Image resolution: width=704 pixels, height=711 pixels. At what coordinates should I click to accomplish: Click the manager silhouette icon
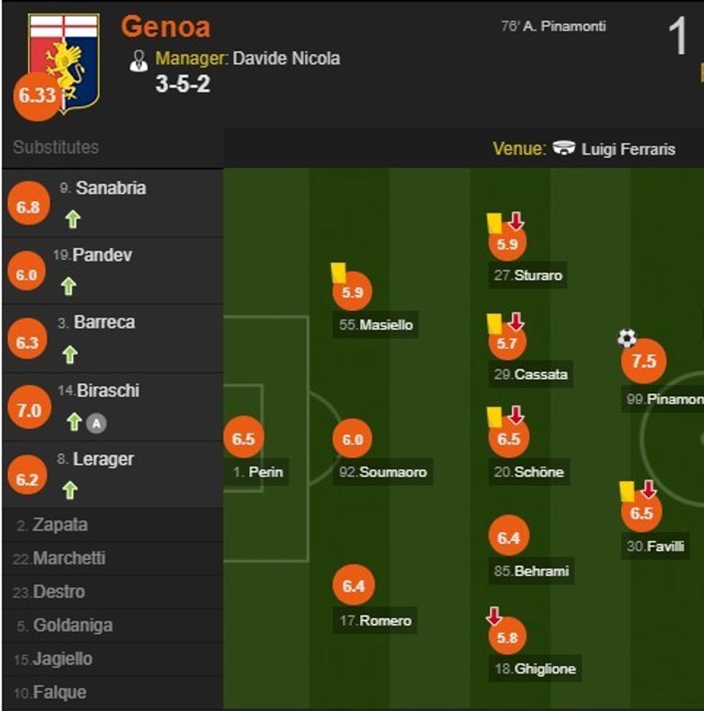[139, 60]
